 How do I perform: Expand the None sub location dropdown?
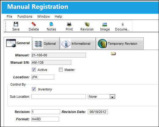click(x=113, y=97)
